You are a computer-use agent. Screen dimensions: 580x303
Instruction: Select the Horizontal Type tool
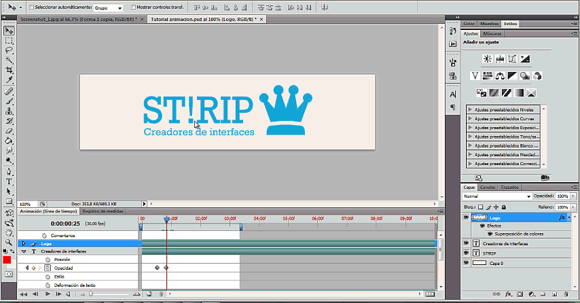pyautogui.click(x=9, y=181)
